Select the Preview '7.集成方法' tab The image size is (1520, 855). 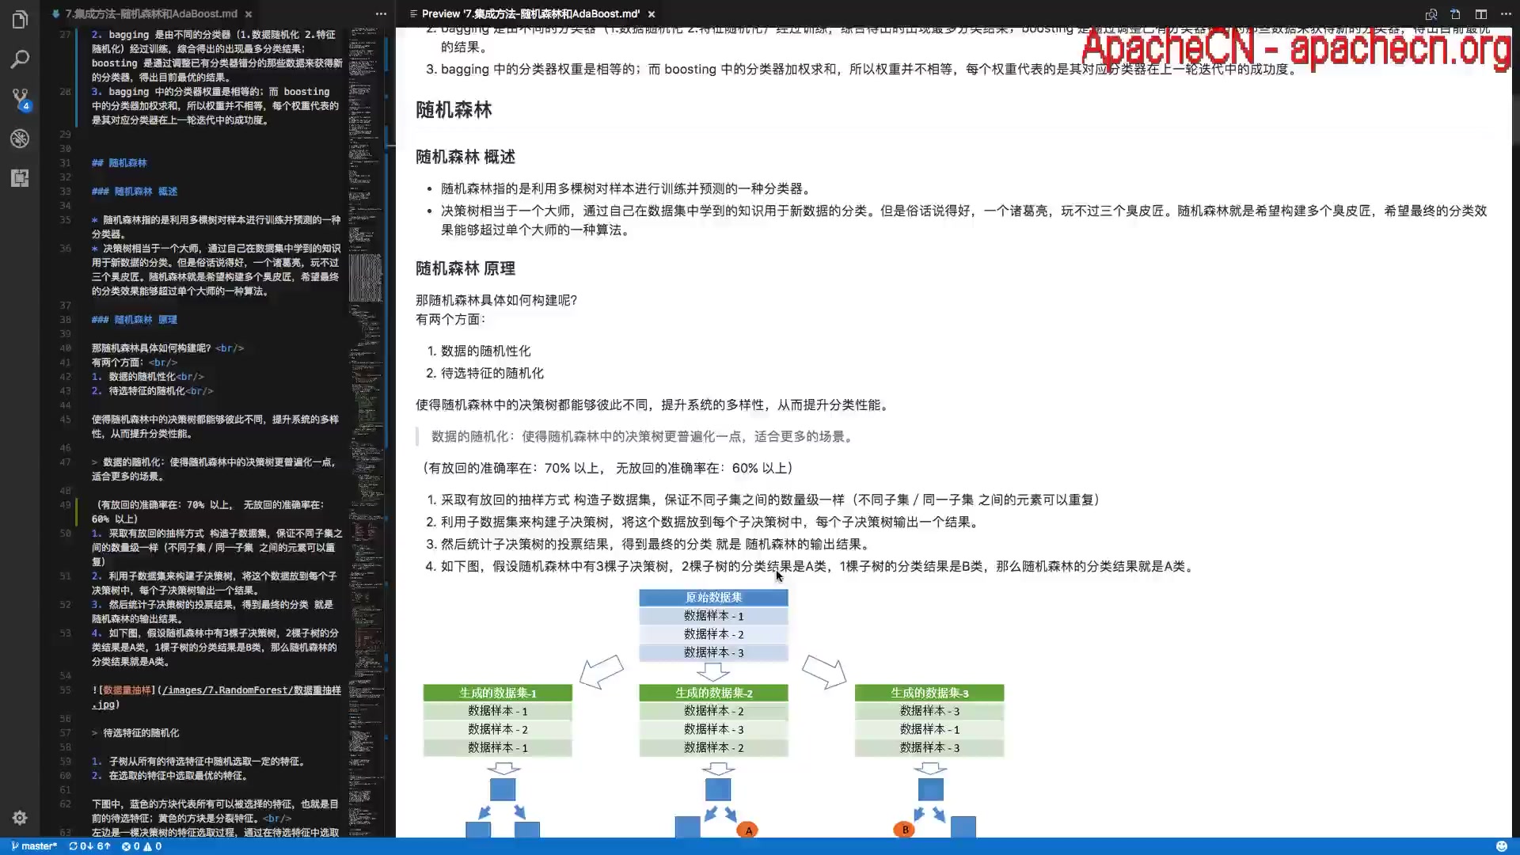click(x=530, y=14)
